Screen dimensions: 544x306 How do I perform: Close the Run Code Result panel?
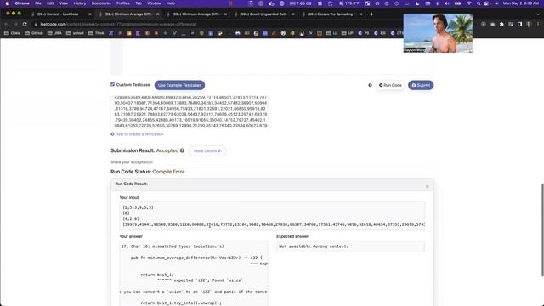[427, 187]
